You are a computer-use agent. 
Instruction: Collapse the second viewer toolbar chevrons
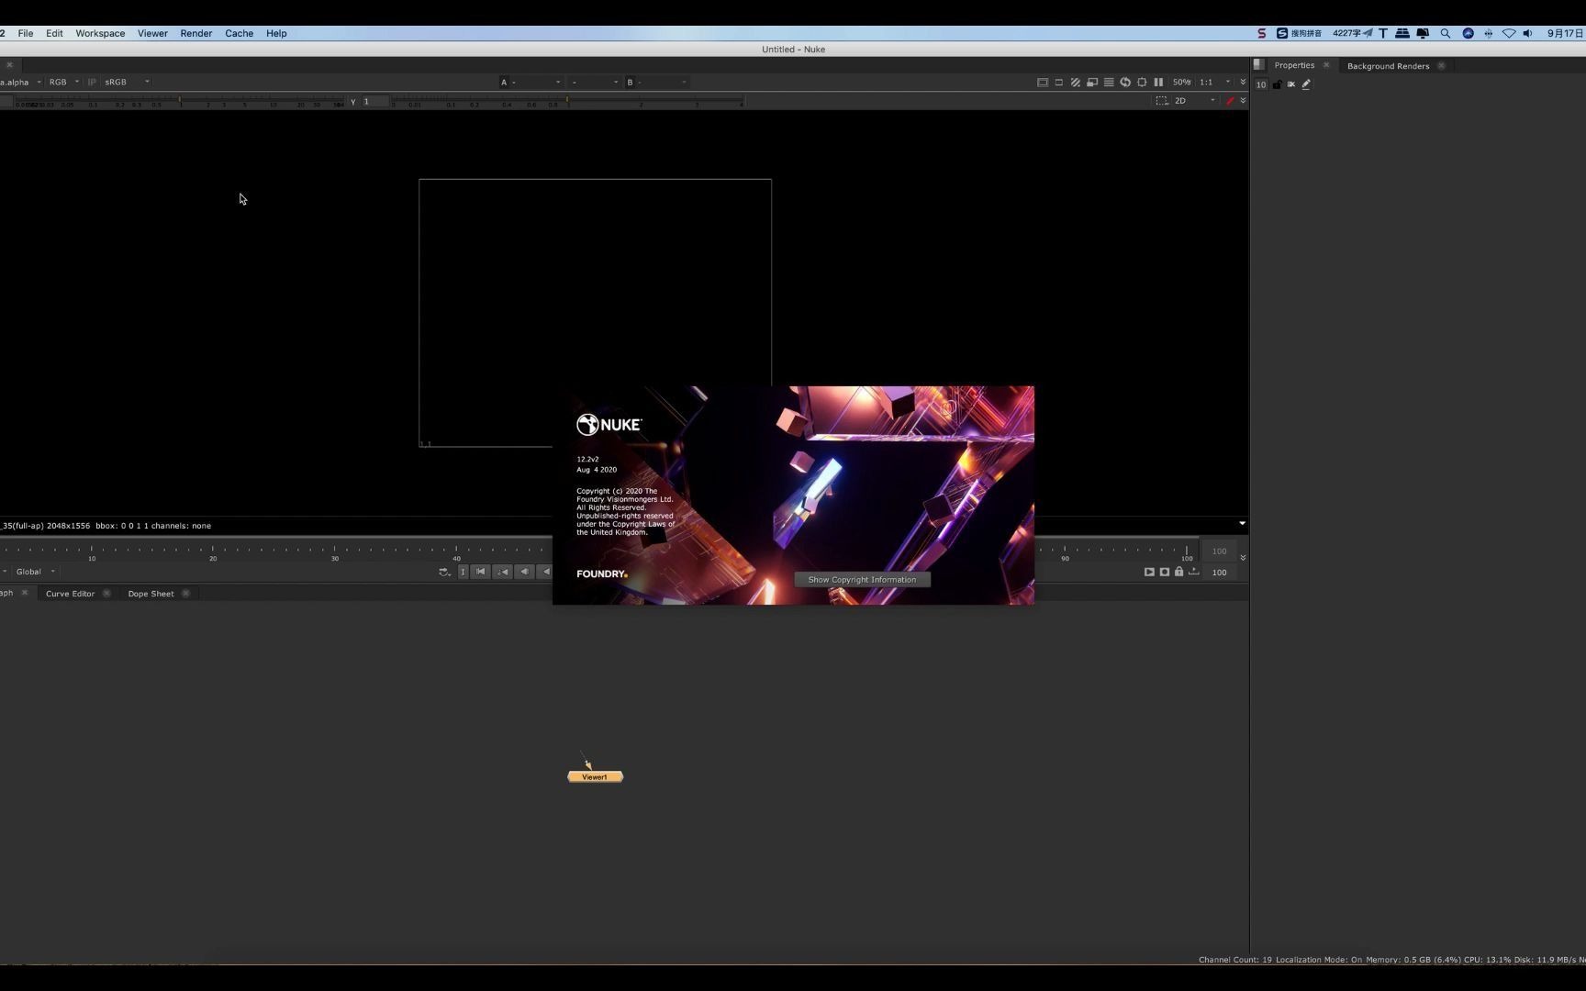click(1243, 100)
